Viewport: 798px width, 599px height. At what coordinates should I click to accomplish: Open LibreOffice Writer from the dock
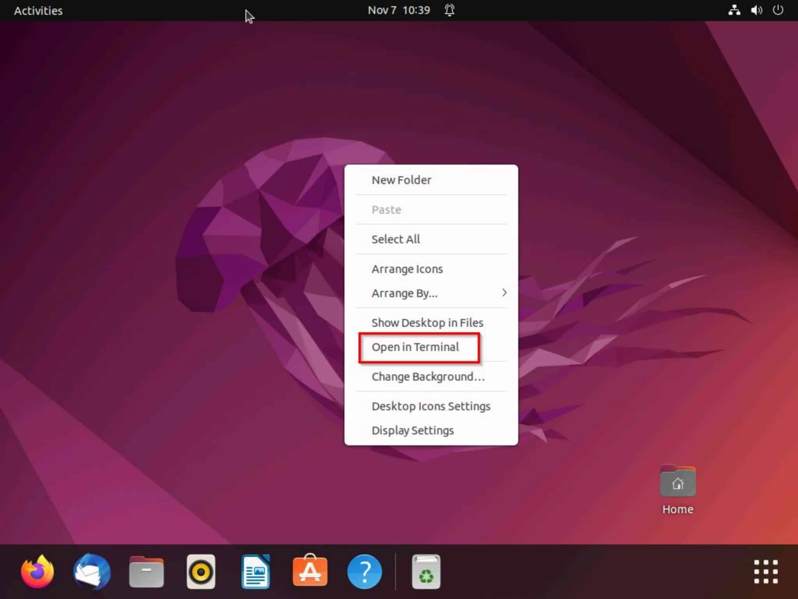256,572
